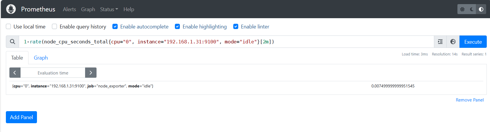The width and height of the screenshot is (490, 132).
Task: Uncheck Enable highlighting option
Action: coord(177,26)
